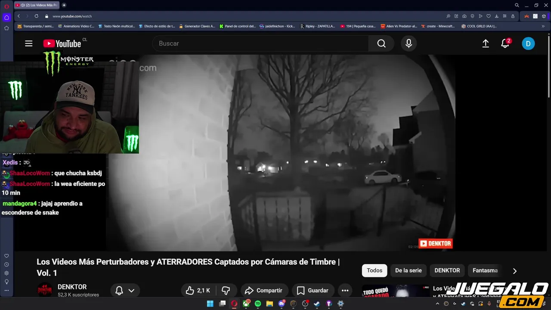This screenshot has width=551, height=310.
Task: Select the Todos chip
Action: [375, 270]
